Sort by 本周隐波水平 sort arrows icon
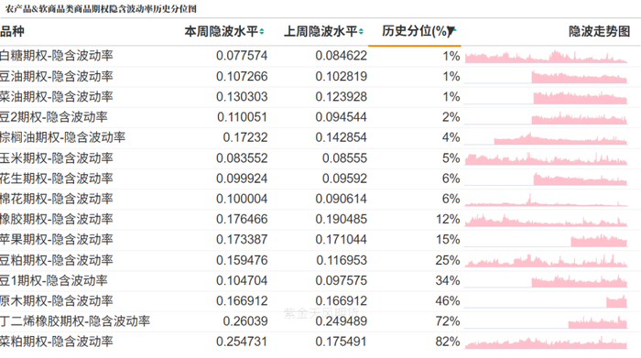The image size is (641, 358). (262, 31)
